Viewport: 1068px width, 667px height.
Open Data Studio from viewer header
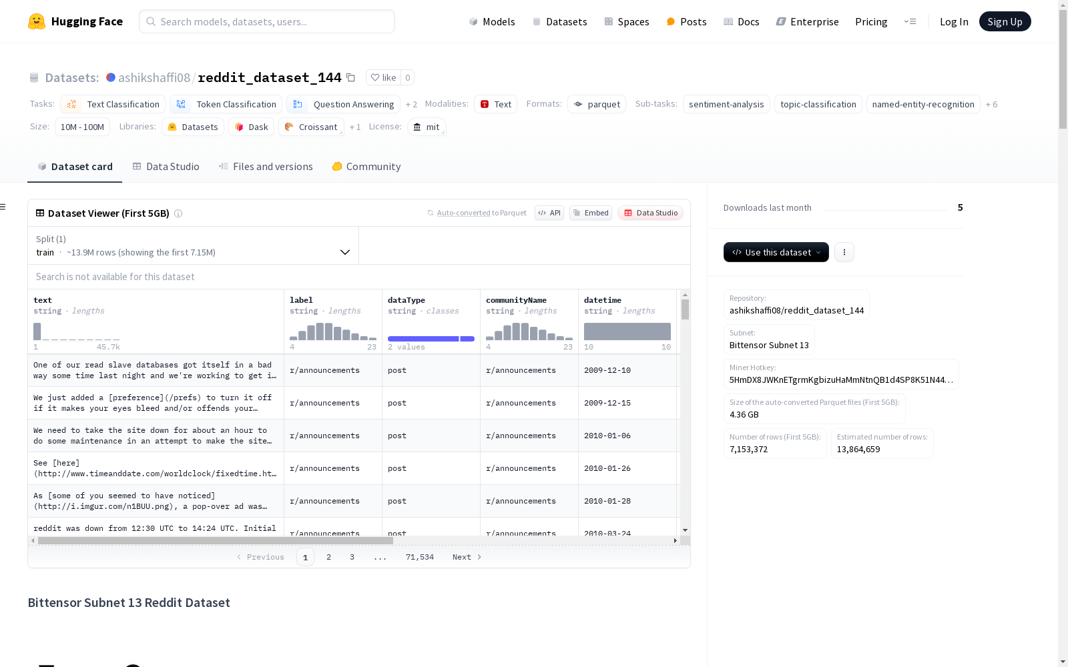point(650,213)
